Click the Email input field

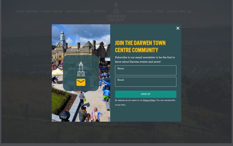(146, 82)
